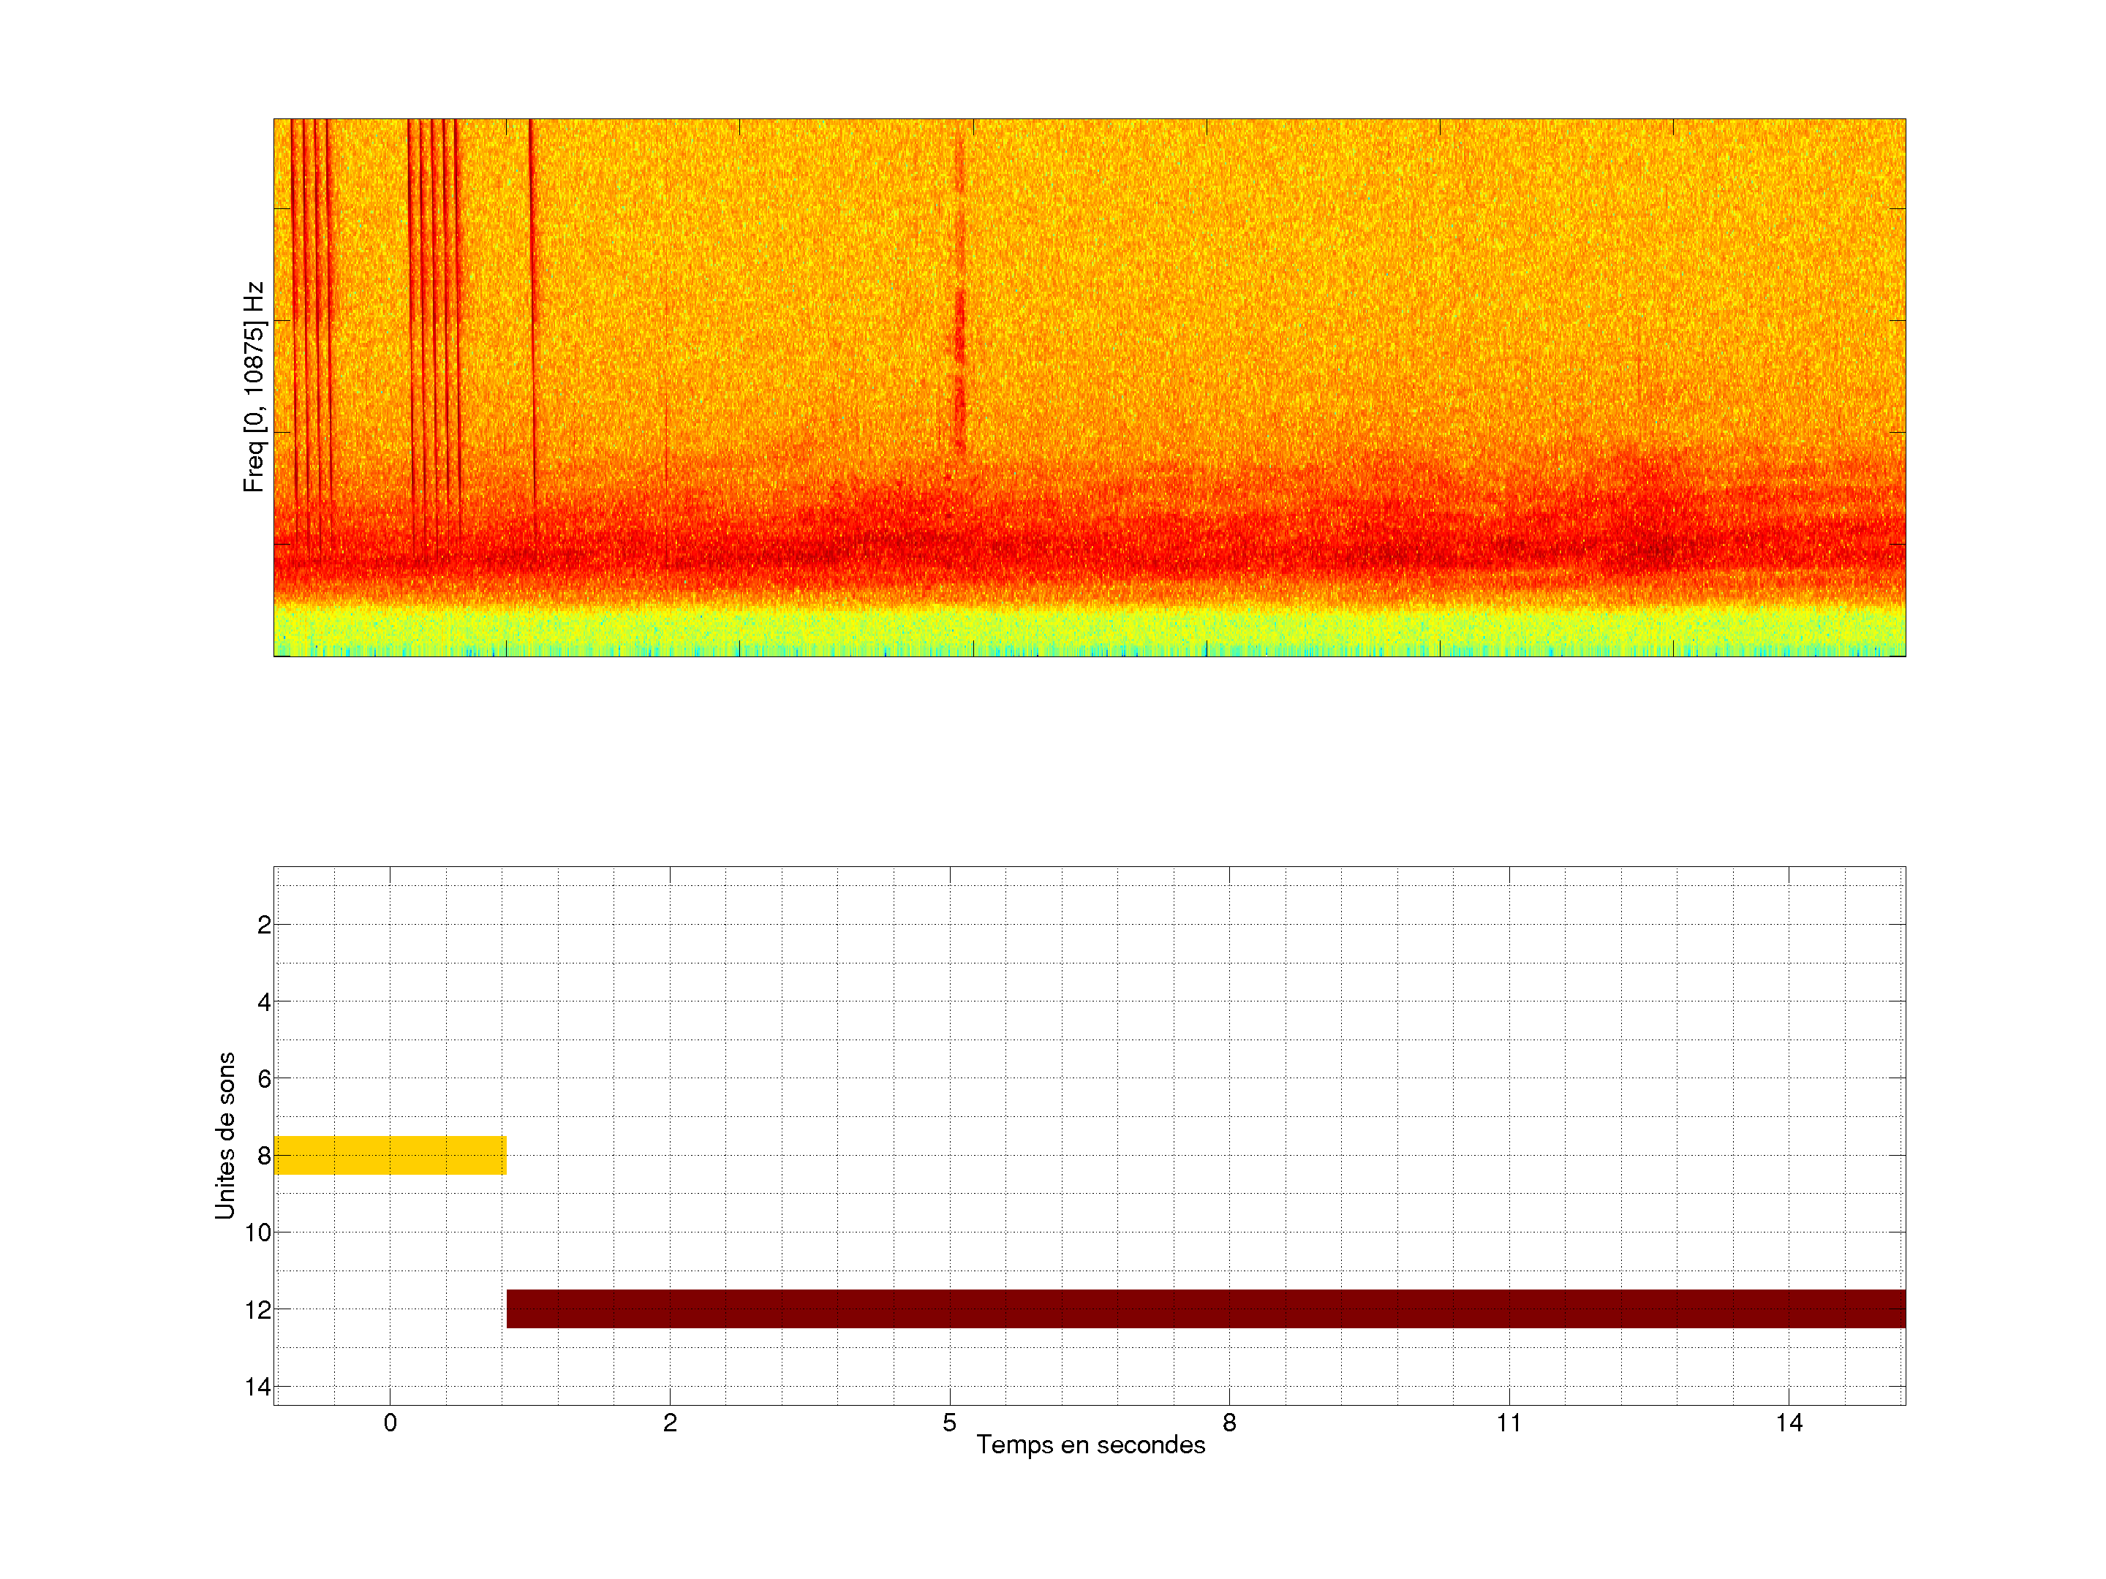The image size is (2106, 1579).
Task: Click the x-axis tick label '11'
Action: click(1509, 1423)
